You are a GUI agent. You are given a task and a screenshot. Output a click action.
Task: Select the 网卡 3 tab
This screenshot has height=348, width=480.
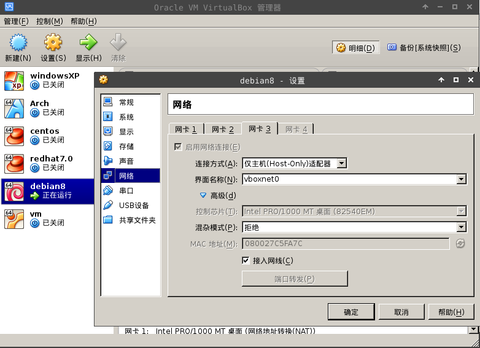pyautogui.click(x=260, y=128)
